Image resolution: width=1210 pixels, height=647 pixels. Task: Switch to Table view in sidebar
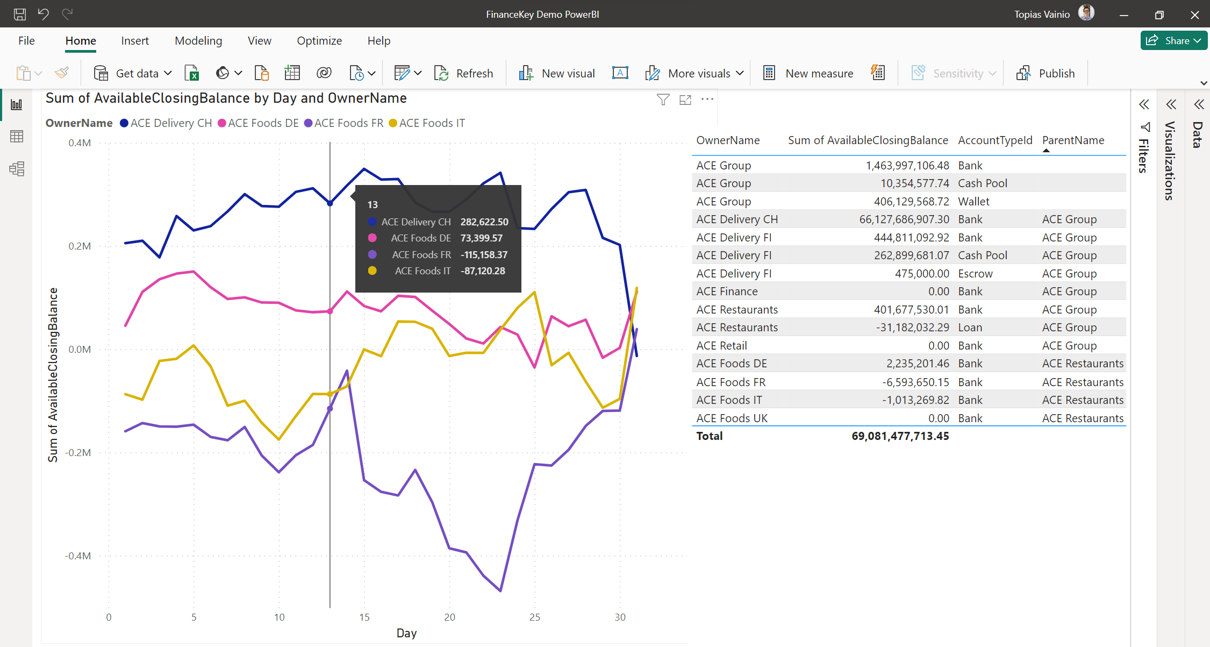(x=17, y=137)
